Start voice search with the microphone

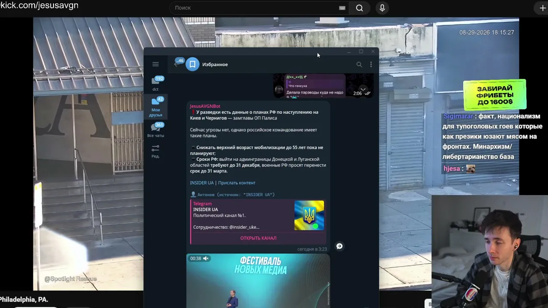(x=382, y=8)
